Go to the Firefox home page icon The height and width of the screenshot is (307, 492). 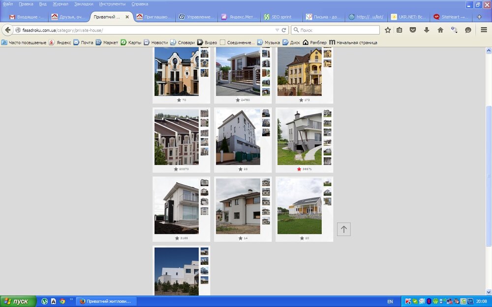point(440,30)
